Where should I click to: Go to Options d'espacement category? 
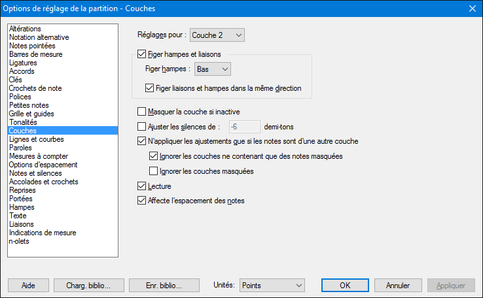pyautogui.click(x=43, y=165)
